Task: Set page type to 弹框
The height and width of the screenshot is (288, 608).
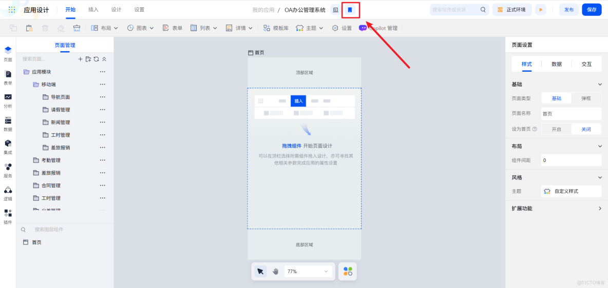Action: [586, 98]
